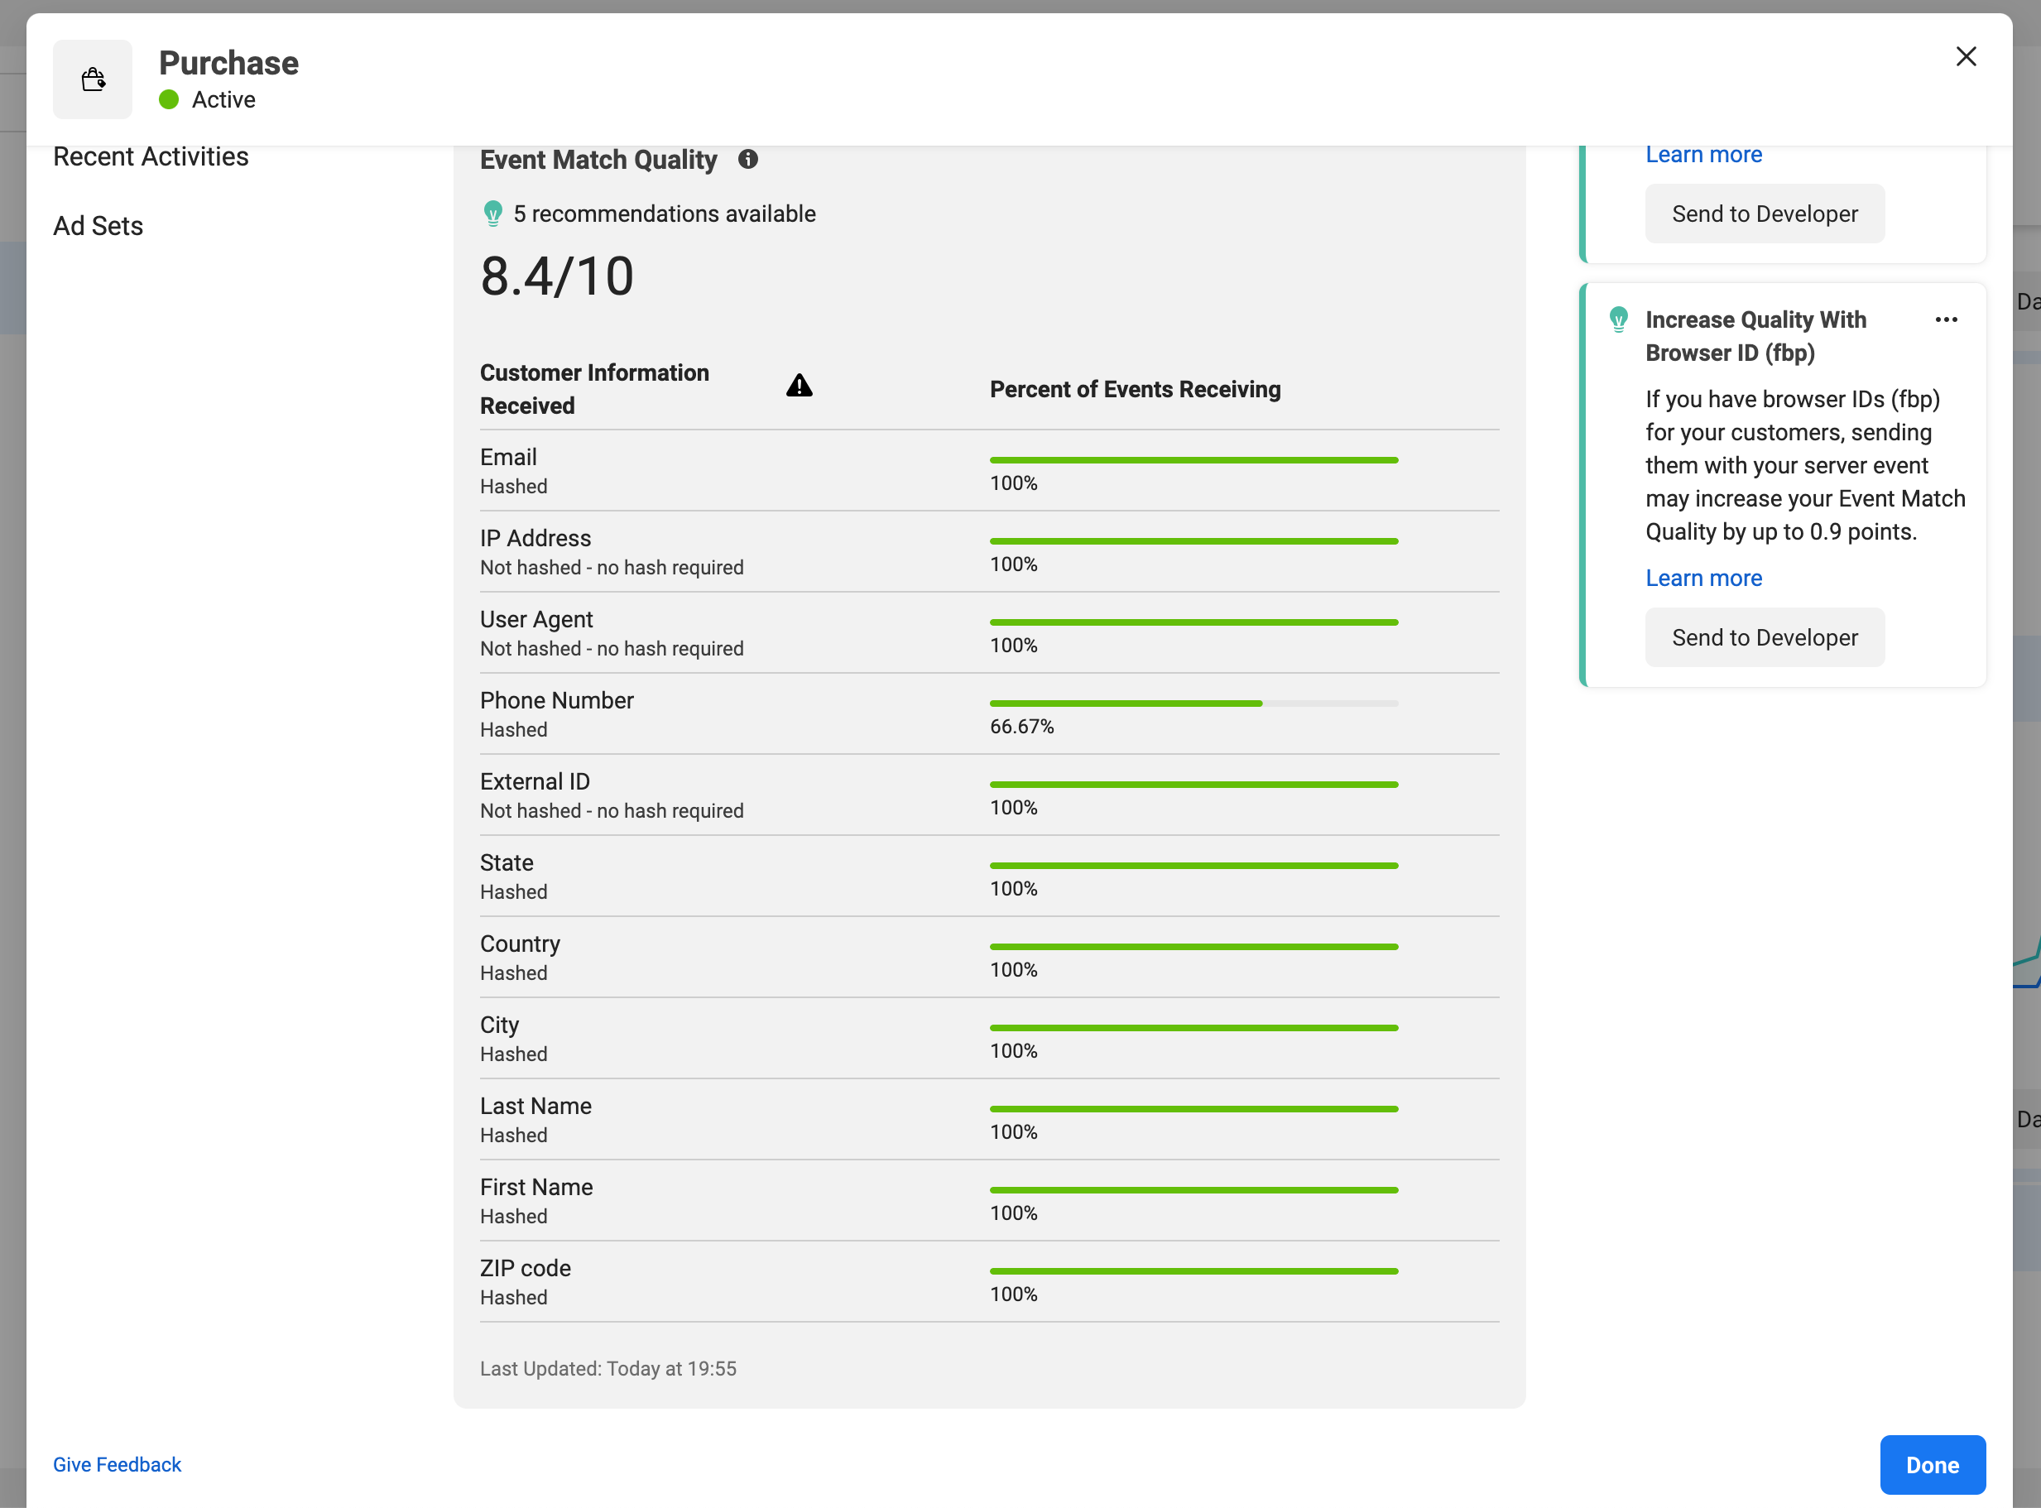2041x1508 pixels.
Task: Open the Recent Activities section
Action: [151, 157]
